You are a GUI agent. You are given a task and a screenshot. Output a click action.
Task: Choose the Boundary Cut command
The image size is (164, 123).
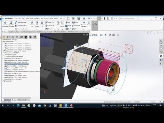pos(50,29)
